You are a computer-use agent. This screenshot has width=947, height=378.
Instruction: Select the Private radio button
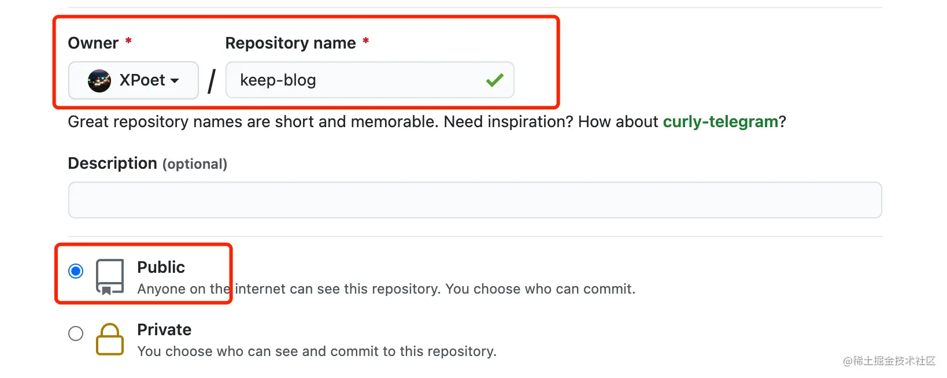coord(76,333)
